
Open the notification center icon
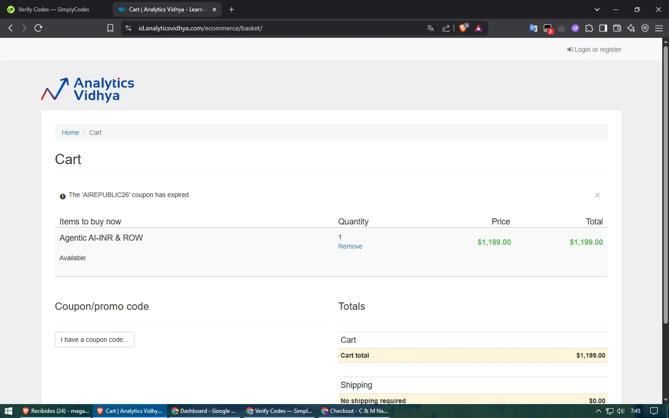(654, 411)
